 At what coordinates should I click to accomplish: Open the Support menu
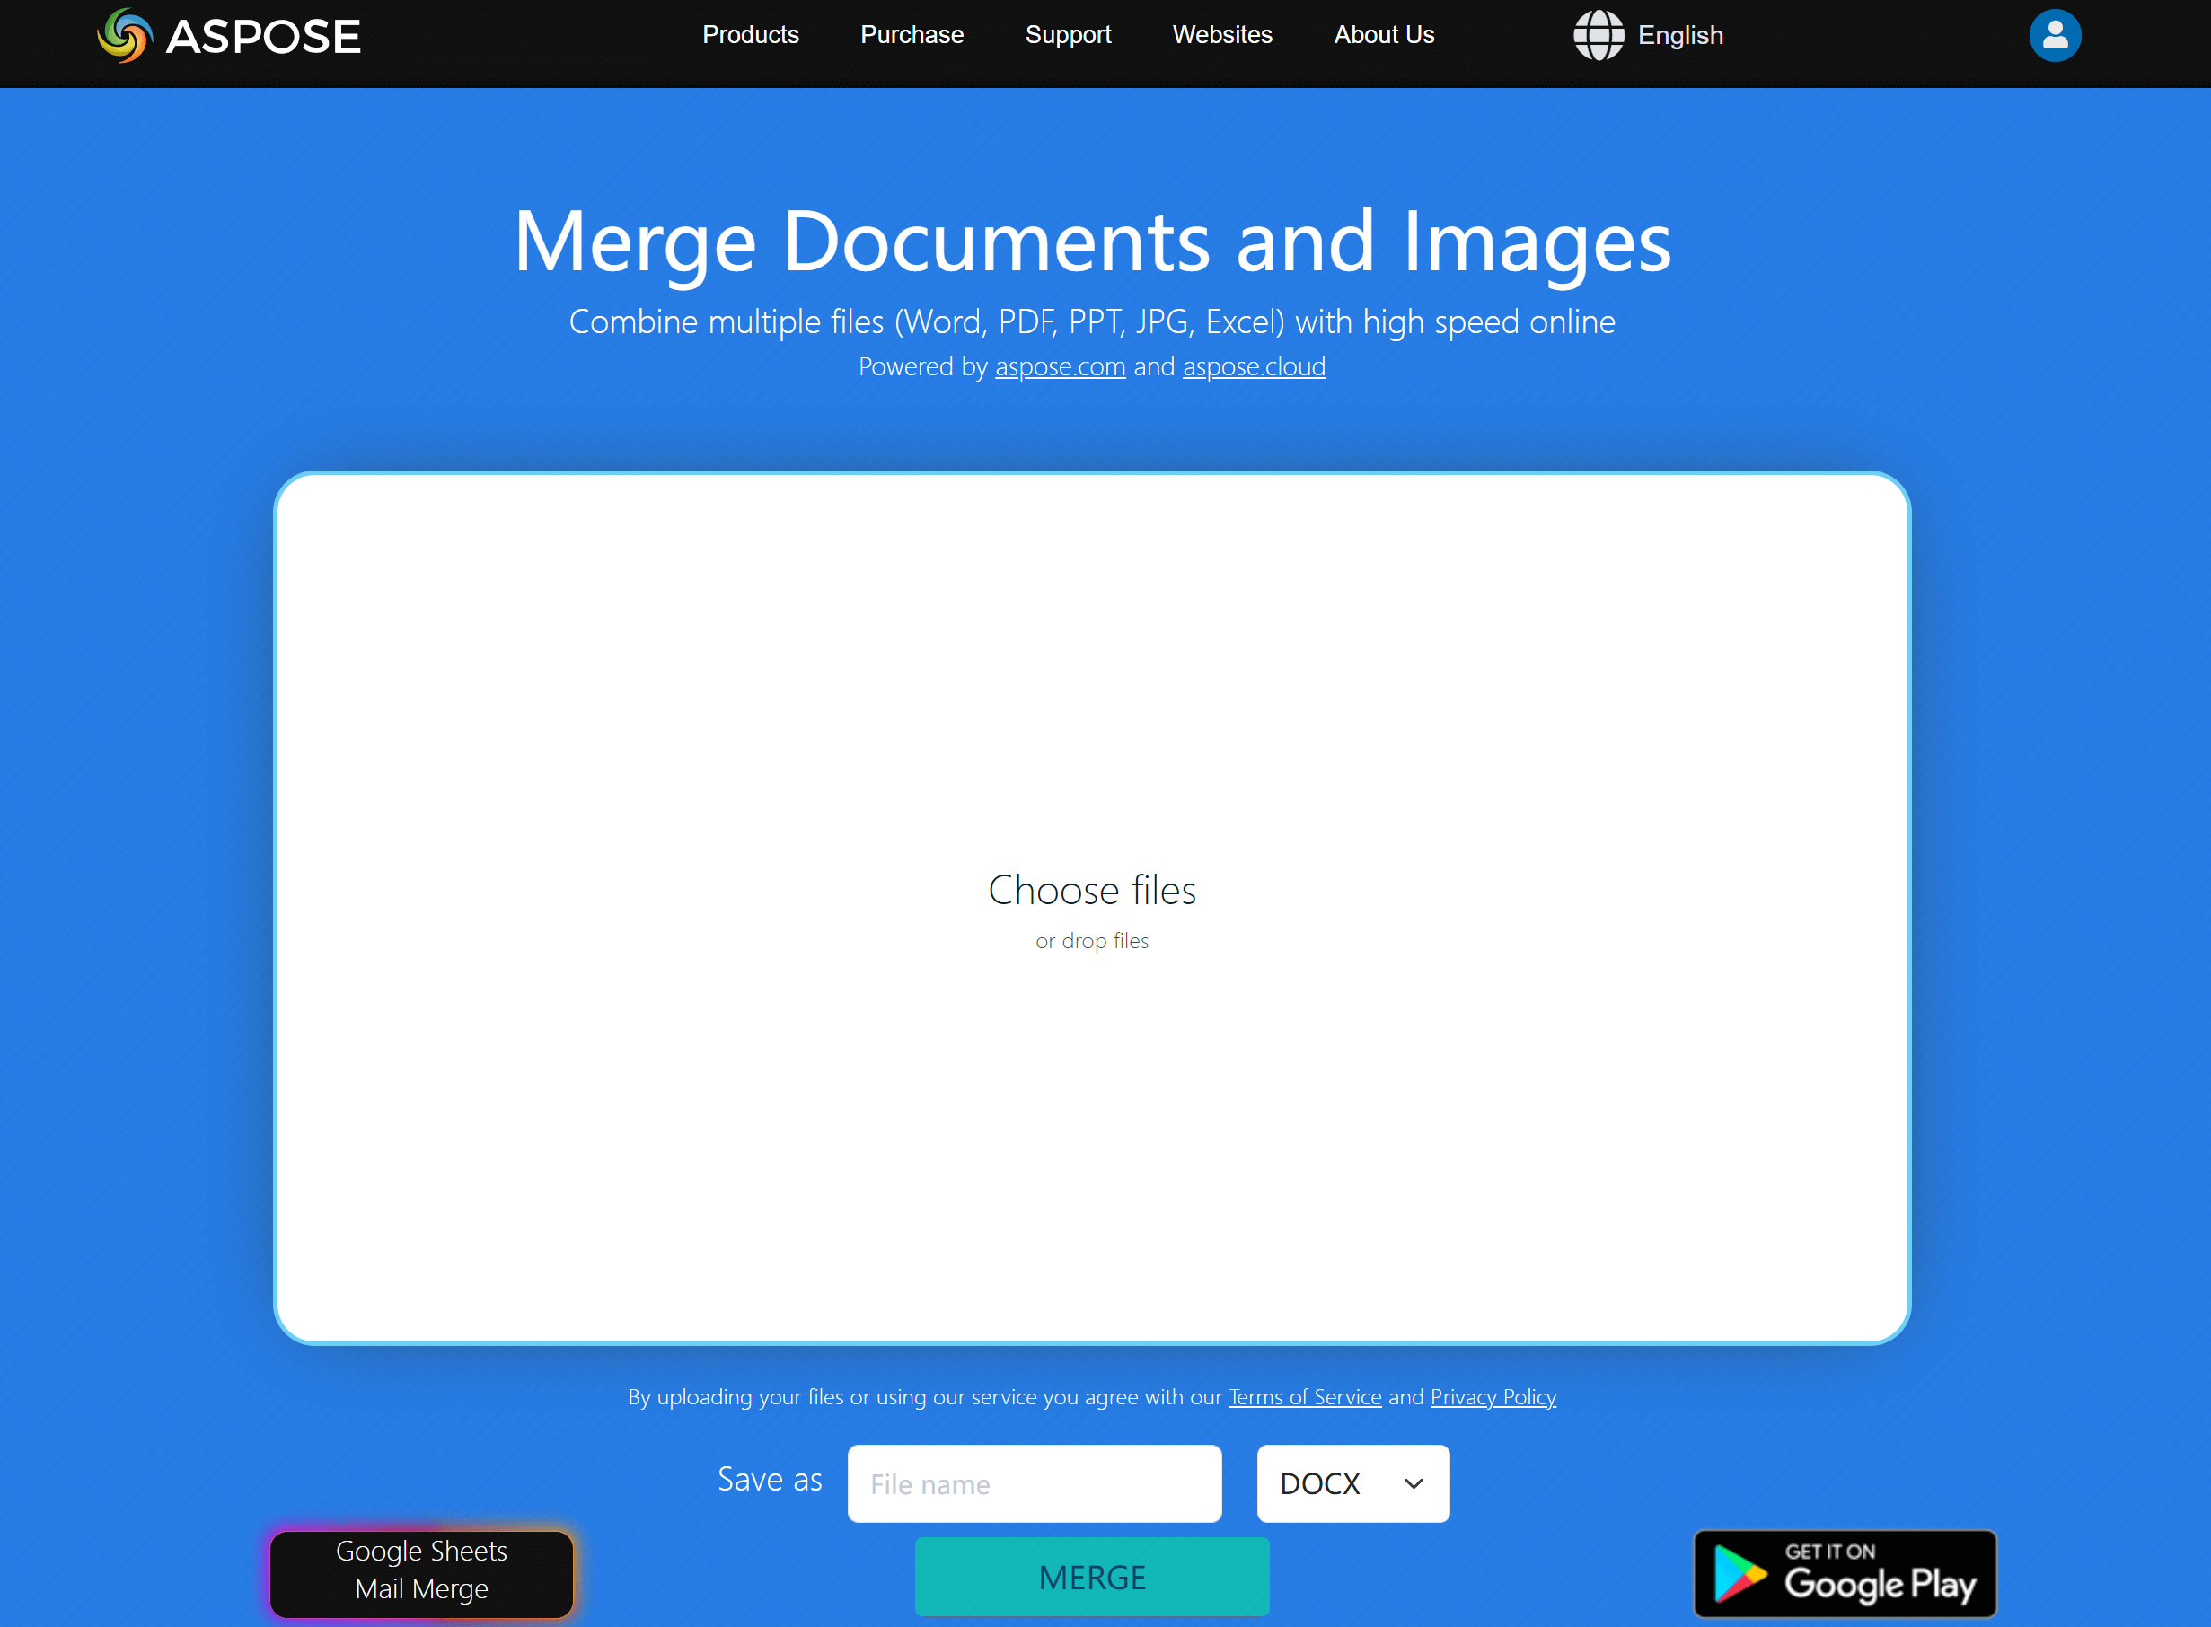[1068, 35]
